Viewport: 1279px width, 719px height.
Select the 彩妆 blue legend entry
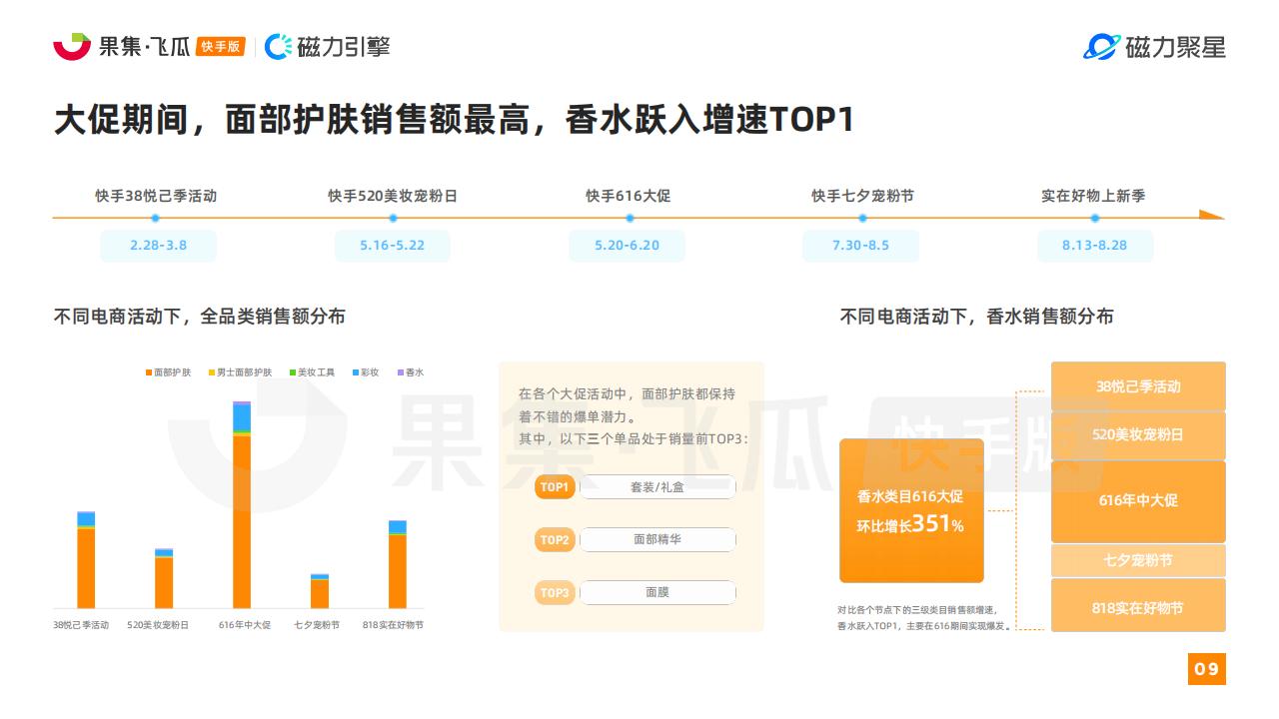[365, 372]
